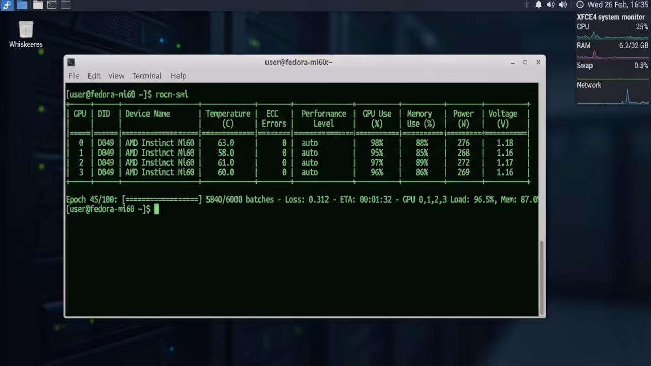Image resolution: width=651 pixels, height=366 pixels.
Task: Open the blue folder launcher in panel
Action: pos(22,5)
